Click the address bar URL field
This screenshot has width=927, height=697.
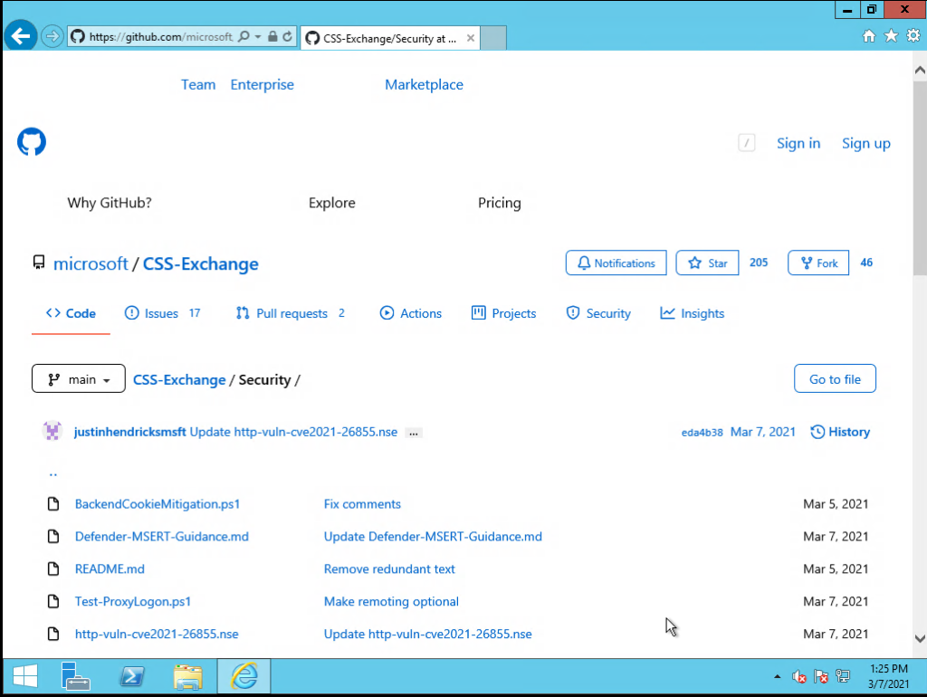[x=160, y=36]
